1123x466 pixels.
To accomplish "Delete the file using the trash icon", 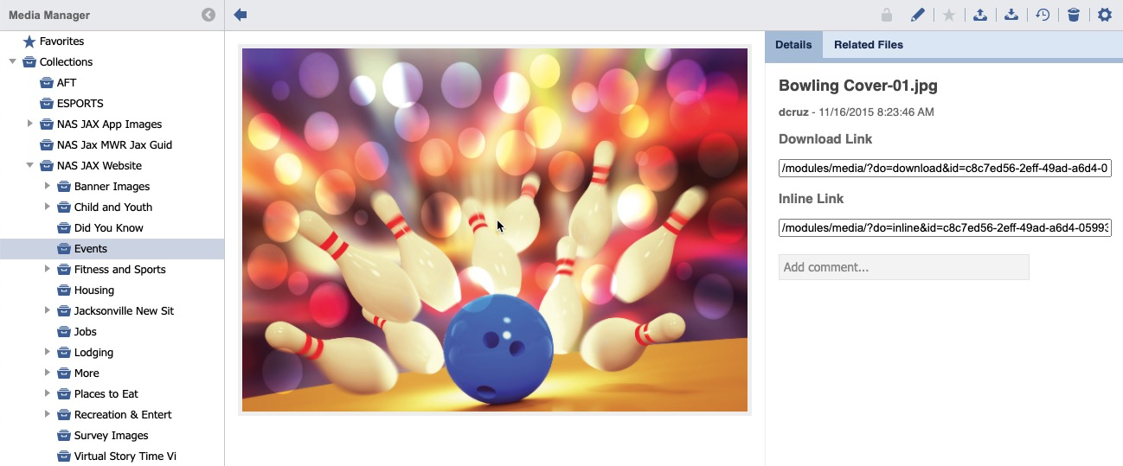I will [x=1074, y=15].
